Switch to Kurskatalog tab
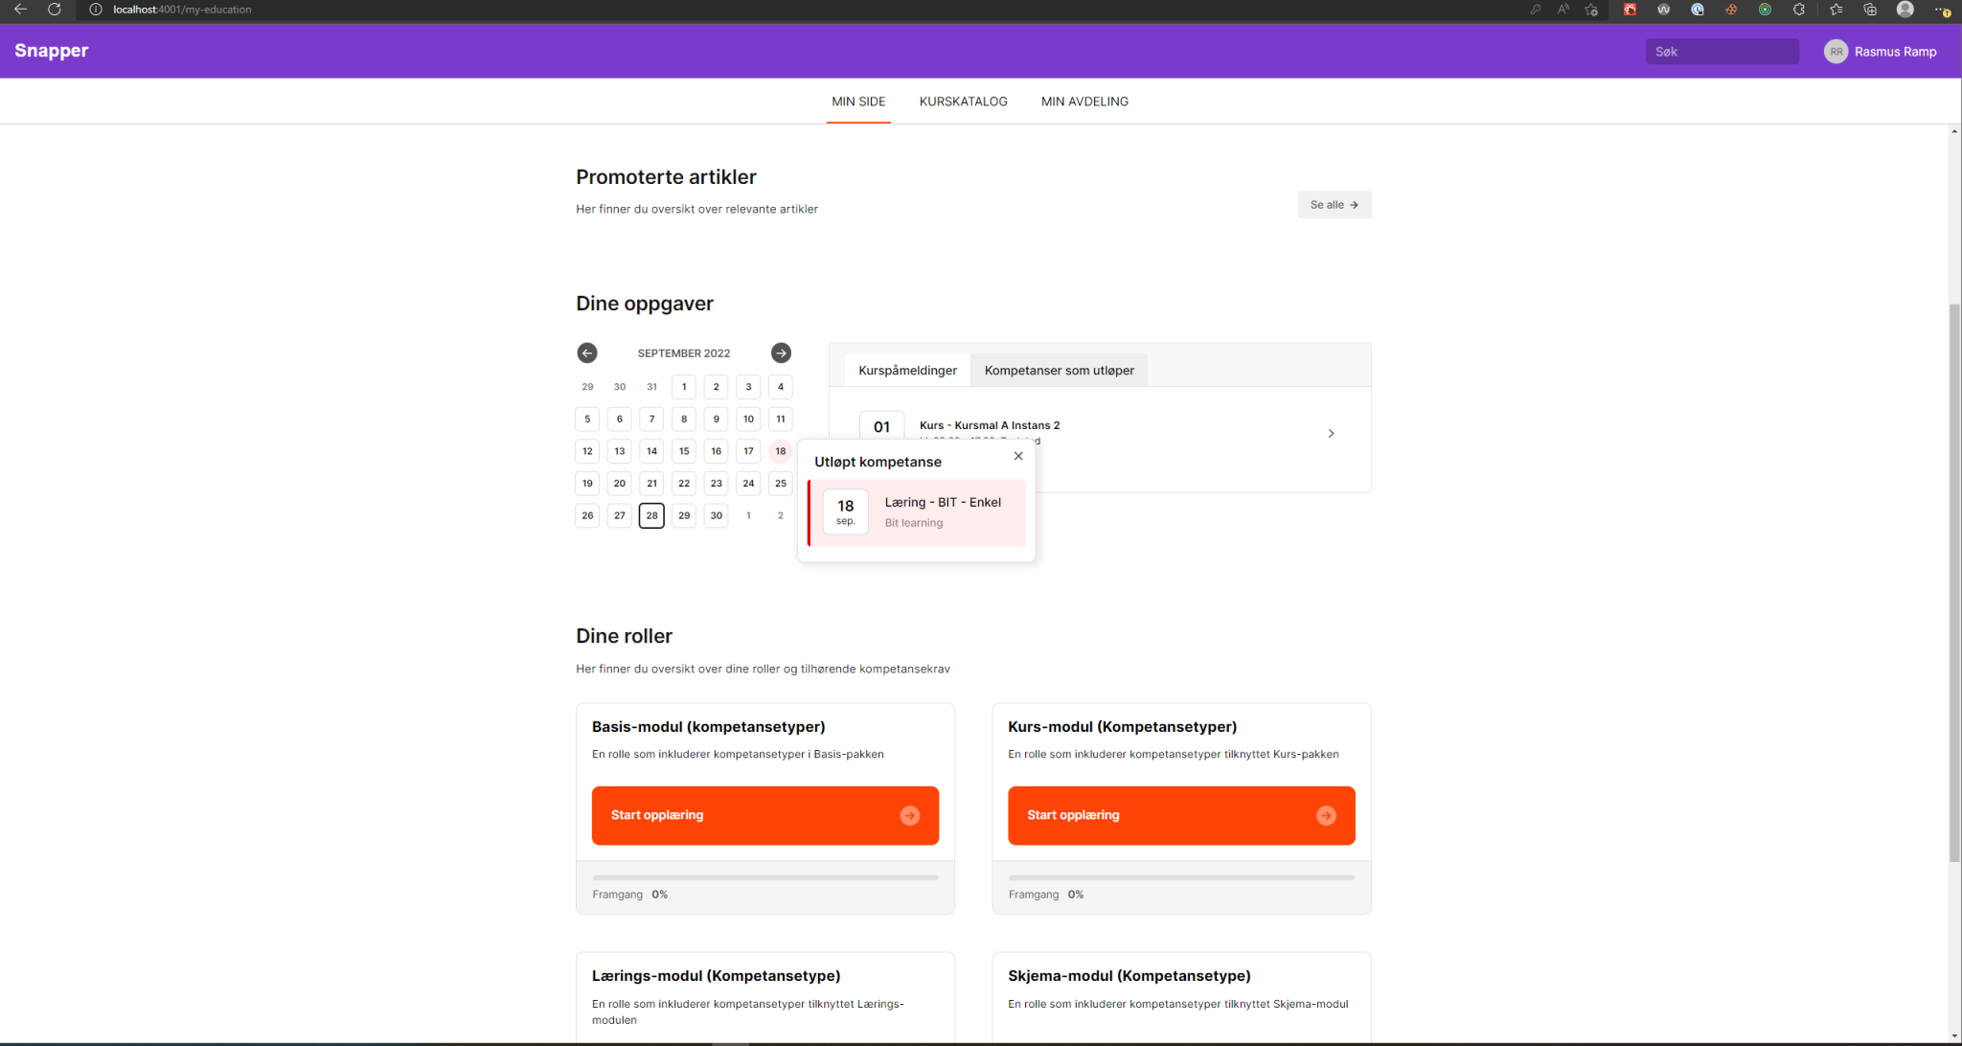Screen dimensions: 1962x1046 click(x=963, y=102)
